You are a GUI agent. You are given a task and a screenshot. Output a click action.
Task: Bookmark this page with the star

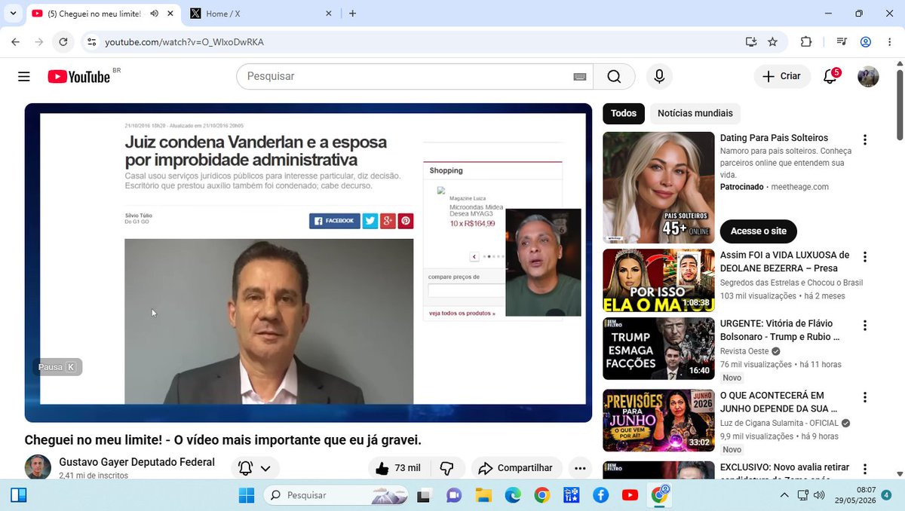[772, 42]
